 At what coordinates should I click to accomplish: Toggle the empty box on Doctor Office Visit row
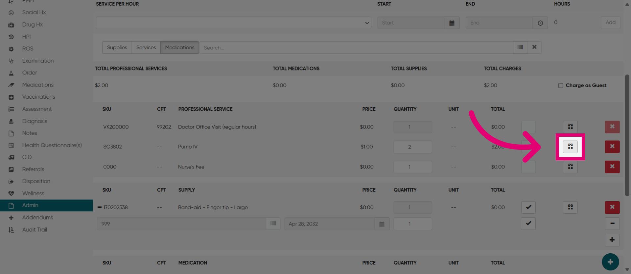tap(528, 127)
